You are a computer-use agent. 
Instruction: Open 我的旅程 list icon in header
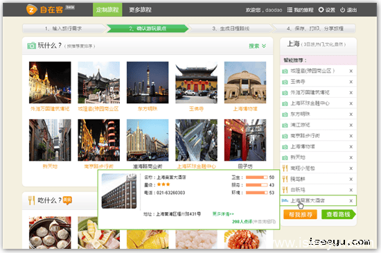point(290,10)
